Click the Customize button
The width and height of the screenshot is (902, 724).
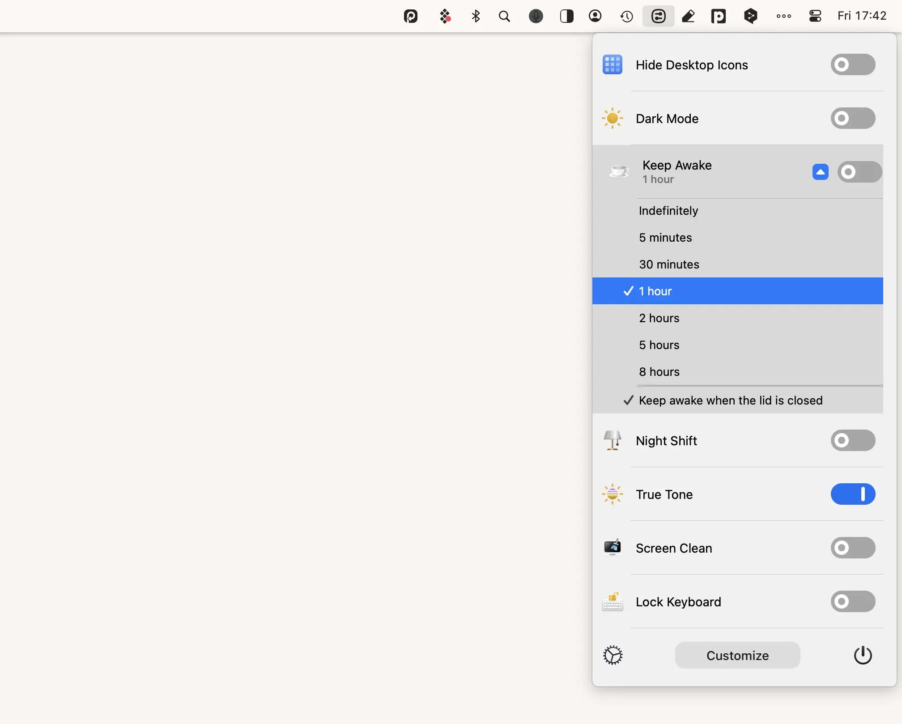pyautogui.click(x=737, y=655)
